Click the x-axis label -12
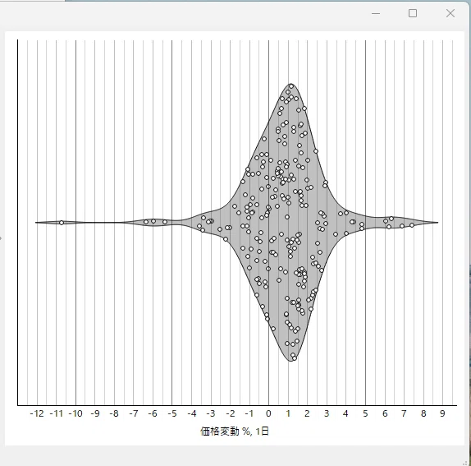The image size is (471, 466). [x=37, y=413]
